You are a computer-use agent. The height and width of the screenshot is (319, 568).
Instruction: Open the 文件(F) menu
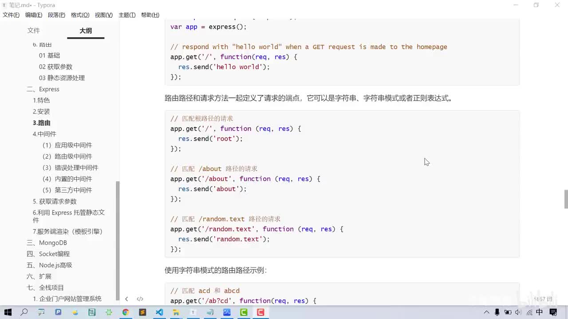[x=11, y=15]
